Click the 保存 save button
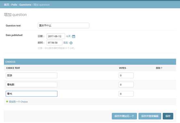Screen dimensions: 180x123 point(168,116)
